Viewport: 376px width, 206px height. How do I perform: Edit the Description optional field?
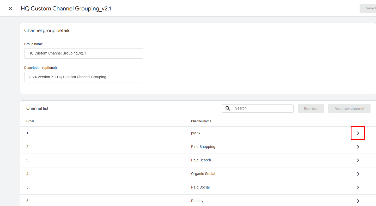(x=83, y=77)
